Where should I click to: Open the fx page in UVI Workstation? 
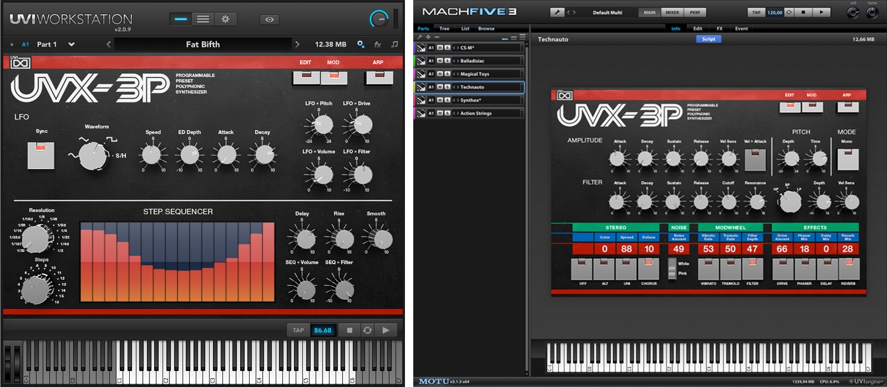(378, 44)
